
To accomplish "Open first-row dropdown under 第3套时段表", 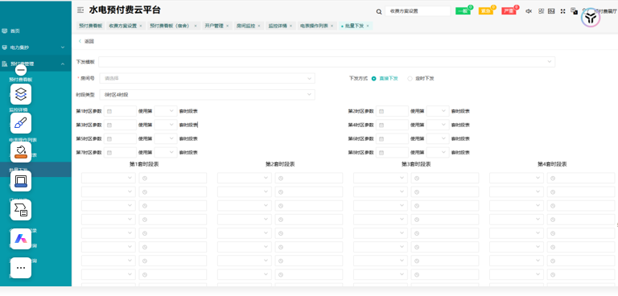I will click(x=381, y=178).
